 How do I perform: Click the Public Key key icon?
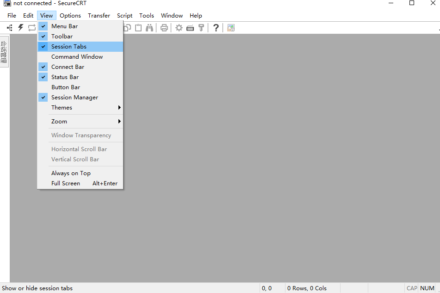click(x=201, y=28)
